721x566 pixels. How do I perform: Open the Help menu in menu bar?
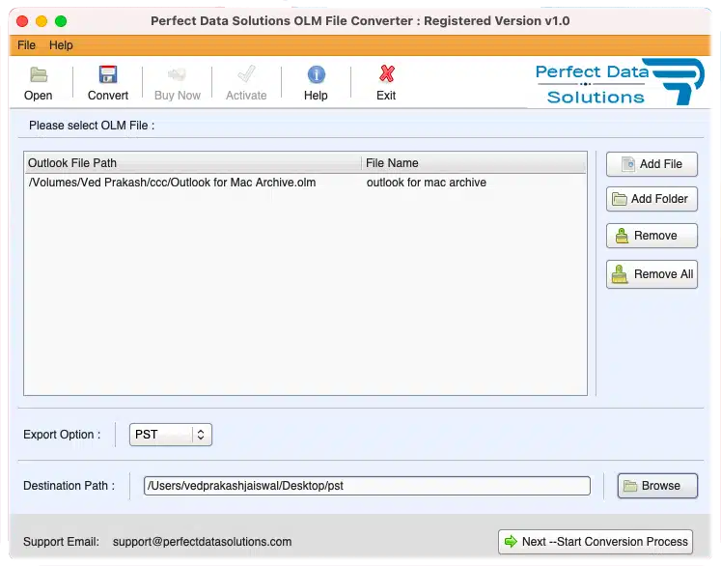[x=61, y=45]
